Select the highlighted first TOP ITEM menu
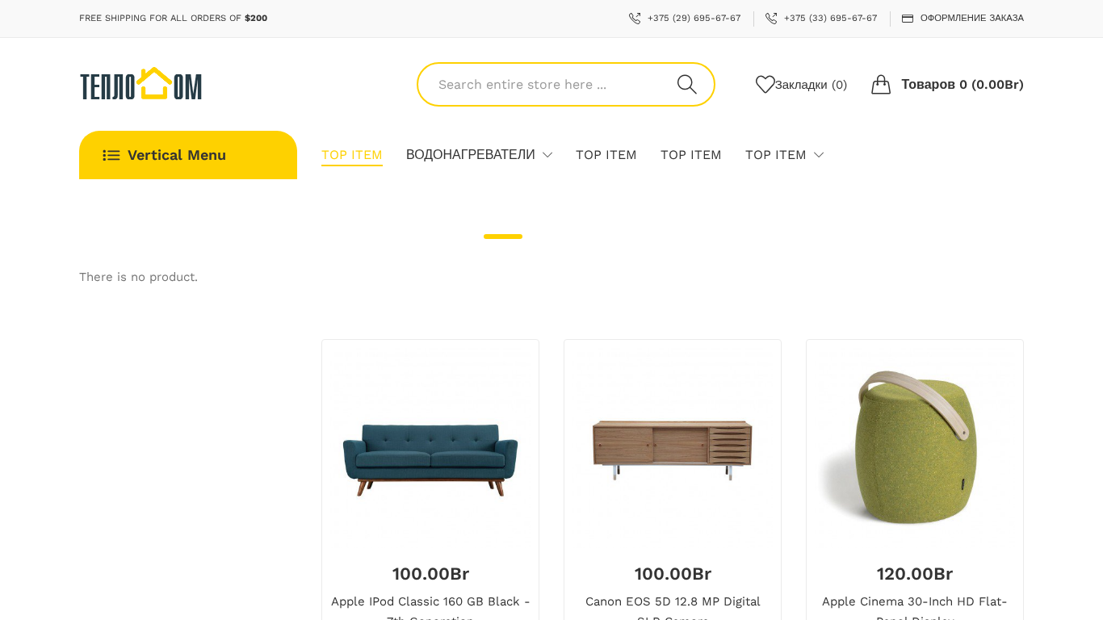Viewport: 1103px width, 620px height. tap(351, 155)
